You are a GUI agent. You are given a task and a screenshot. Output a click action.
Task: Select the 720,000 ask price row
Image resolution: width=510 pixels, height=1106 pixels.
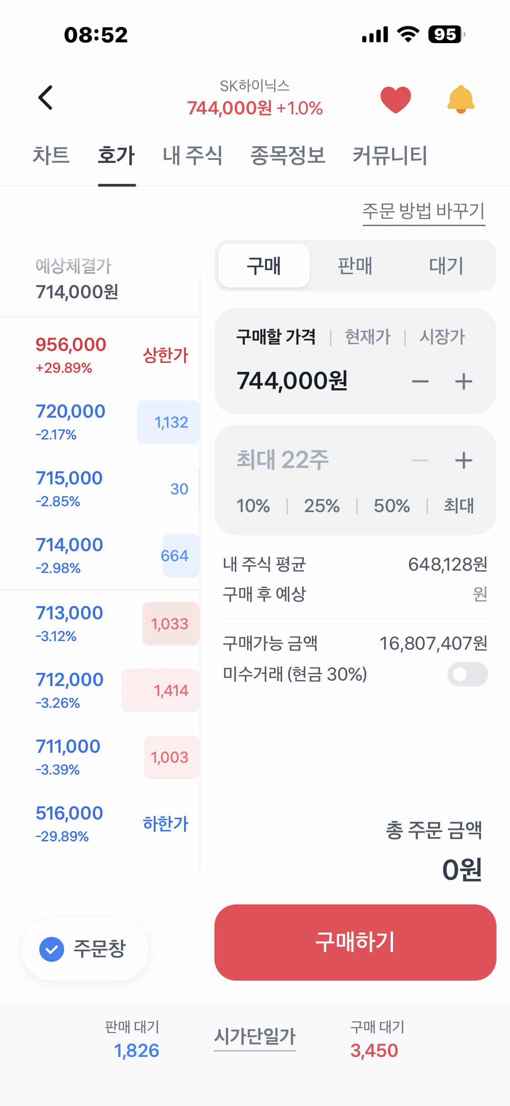100,422
